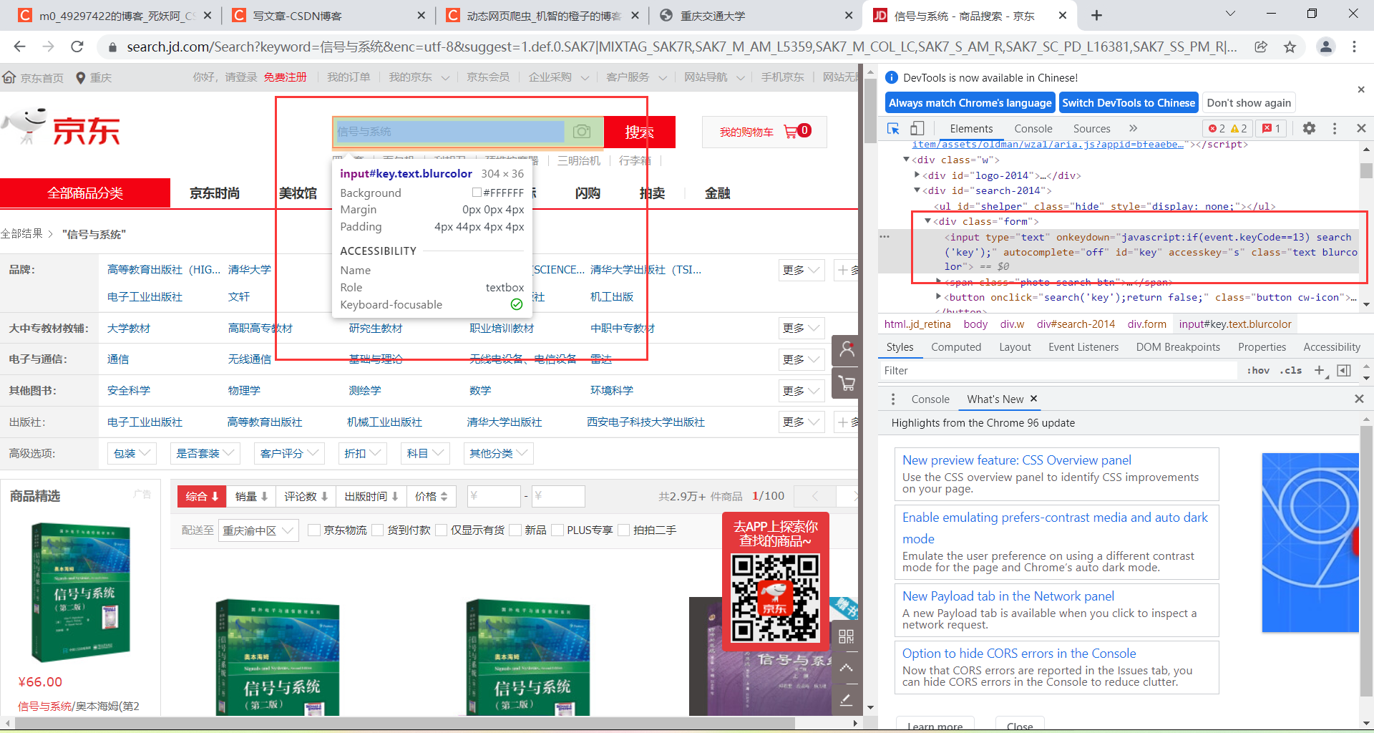Click the camera photo-search icon
This screenshot has width=1374, height=733.
(582, 131)
